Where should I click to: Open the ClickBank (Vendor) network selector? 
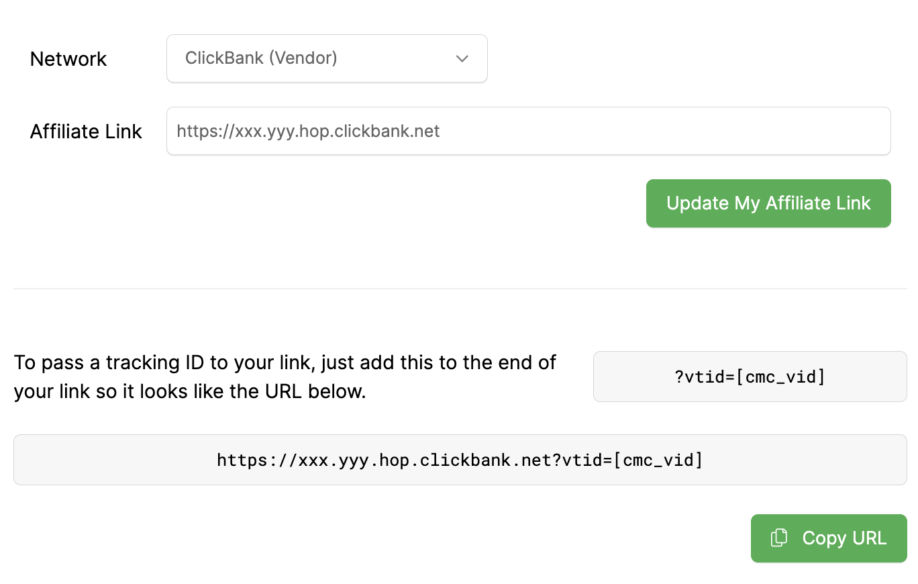click(x=327, y=59)
